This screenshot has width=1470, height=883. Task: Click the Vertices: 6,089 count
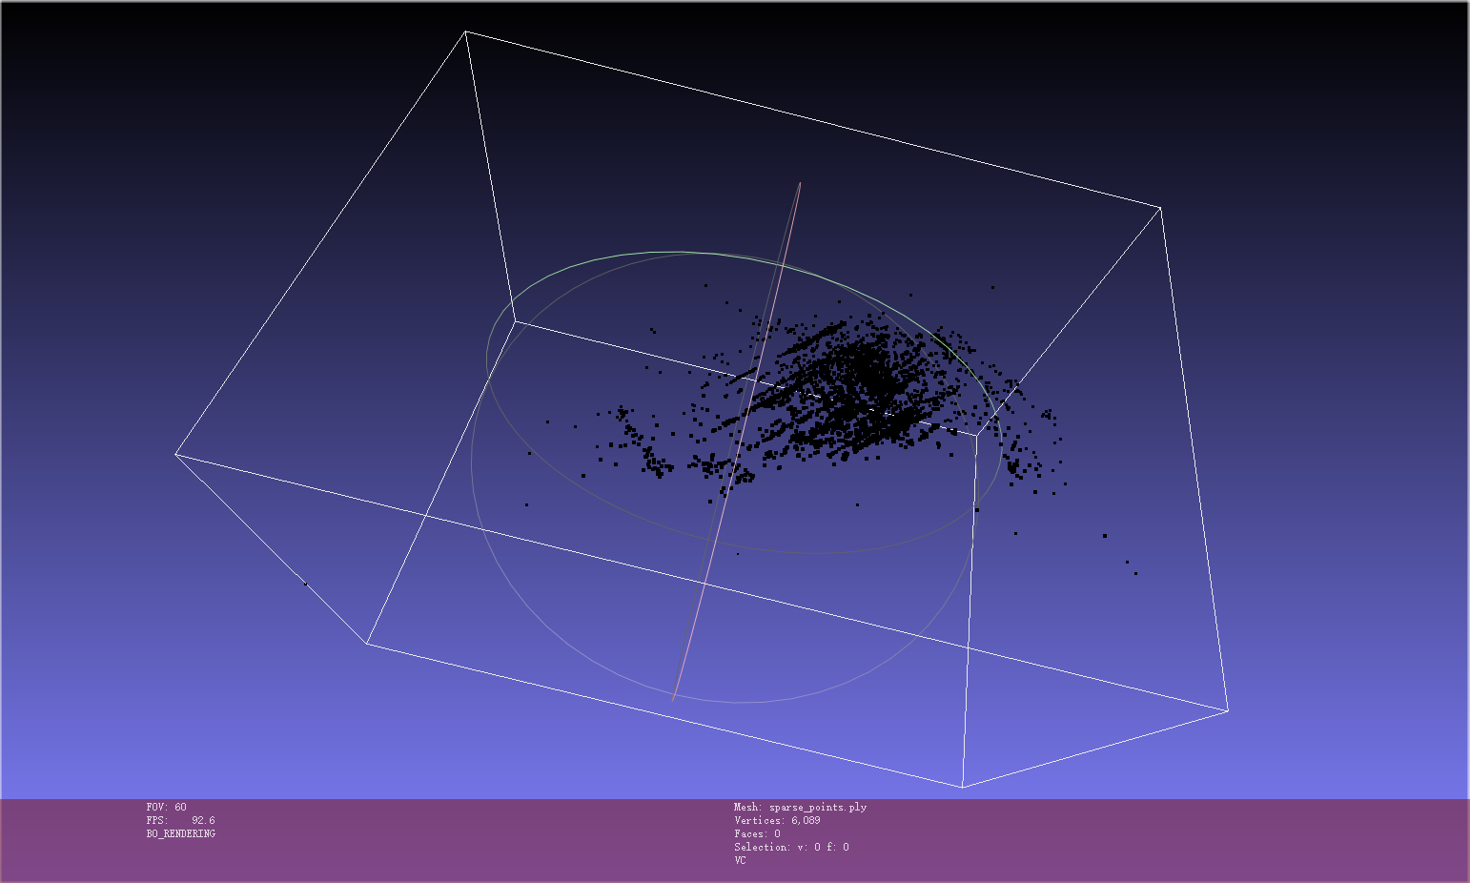point(777,820)
